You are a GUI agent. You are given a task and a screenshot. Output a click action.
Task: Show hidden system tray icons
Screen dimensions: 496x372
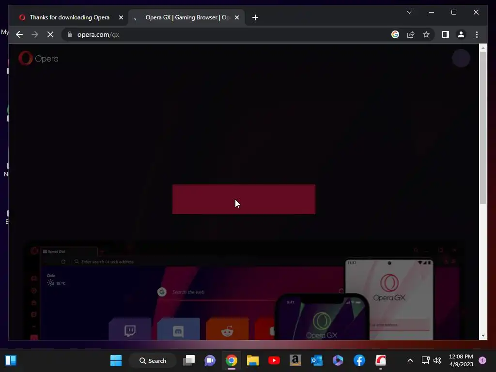pyautogui.click(x=410, y=360)
